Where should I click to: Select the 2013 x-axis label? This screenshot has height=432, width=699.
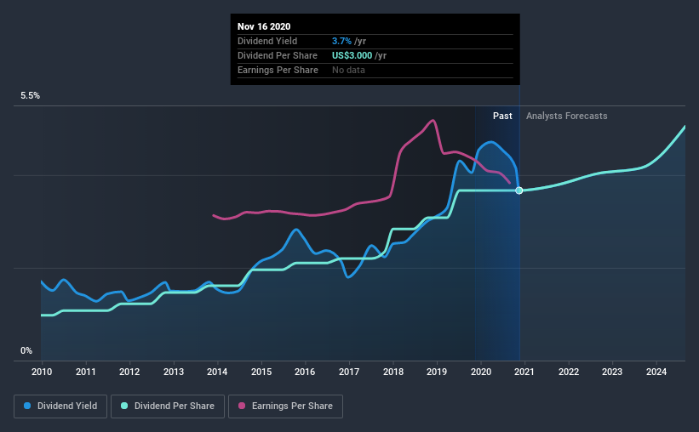pyautogui.click(x=174, y=372)
